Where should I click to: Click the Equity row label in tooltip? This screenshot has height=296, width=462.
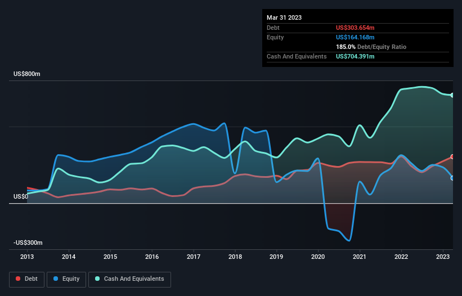coord(275,37)
